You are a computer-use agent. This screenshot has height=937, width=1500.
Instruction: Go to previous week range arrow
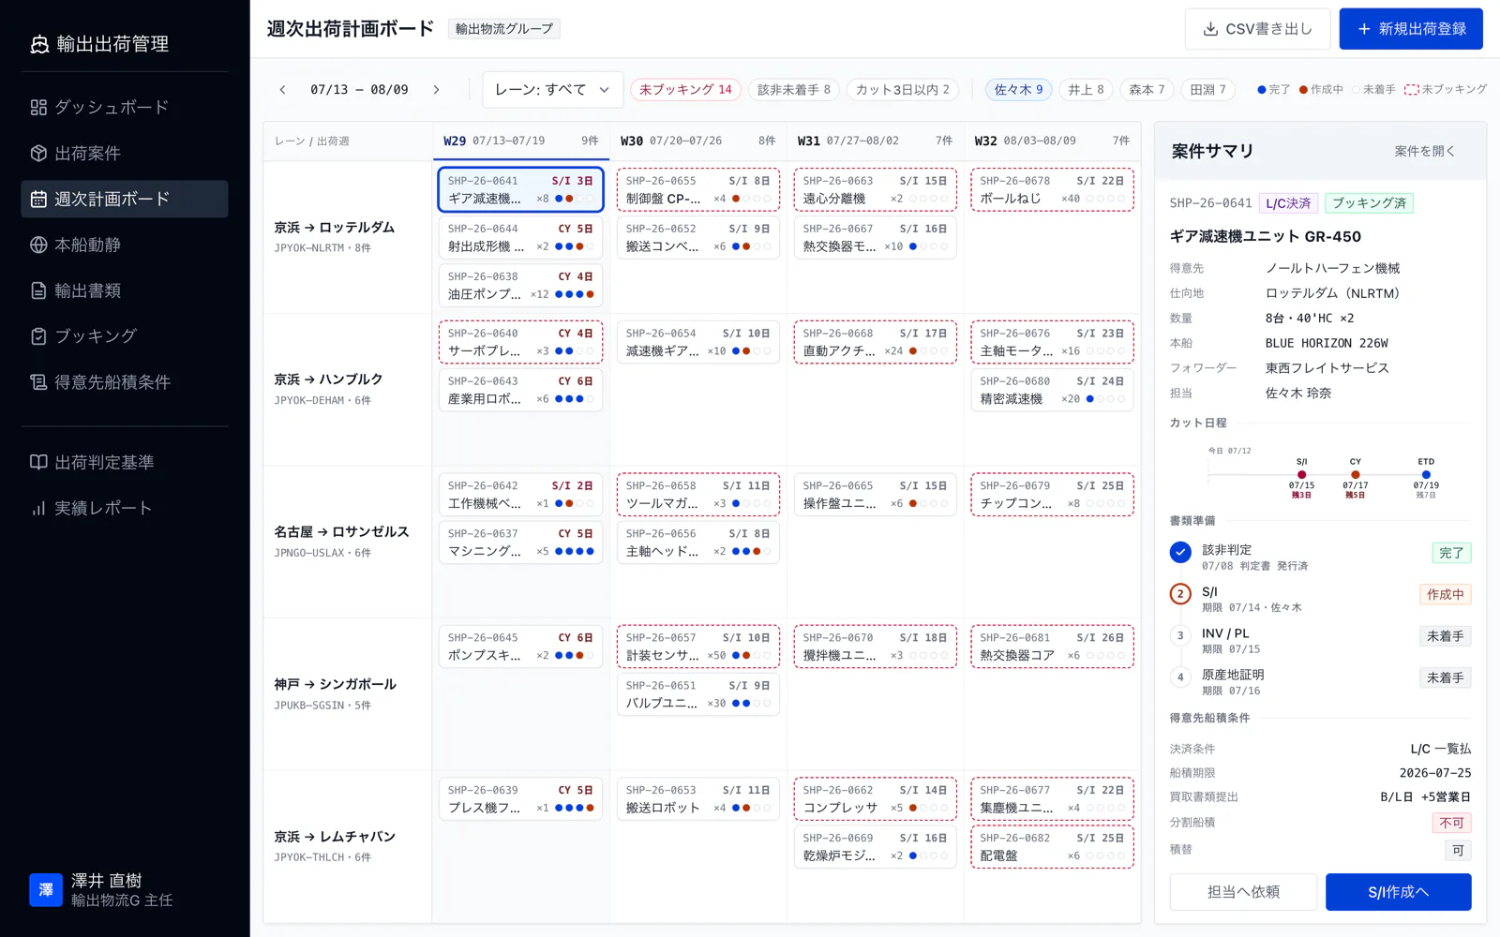pyautogui.click(x=282, y=90)
